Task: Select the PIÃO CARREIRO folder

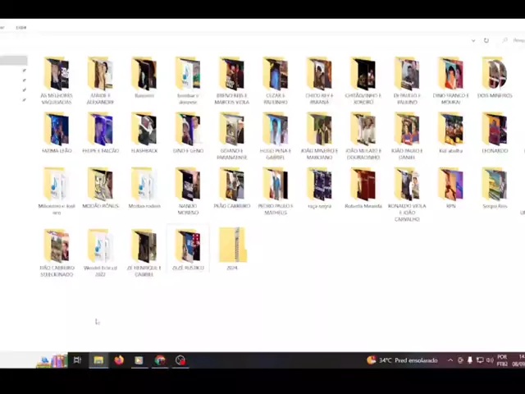Action: point(232,186)
